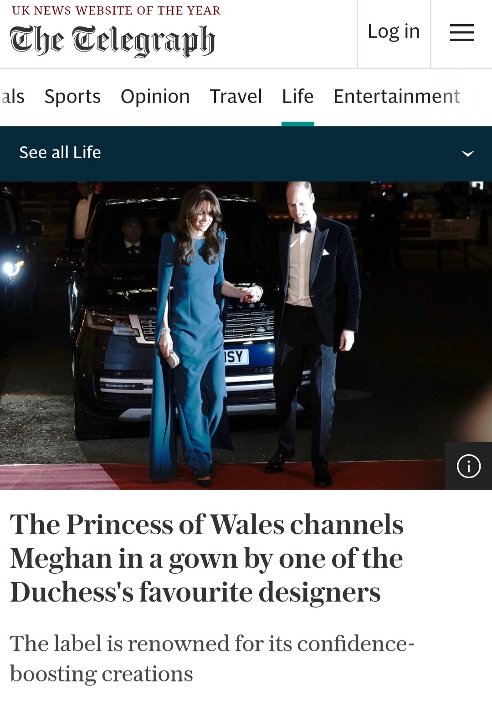Click the article photo of the couple

pos(246,335)
